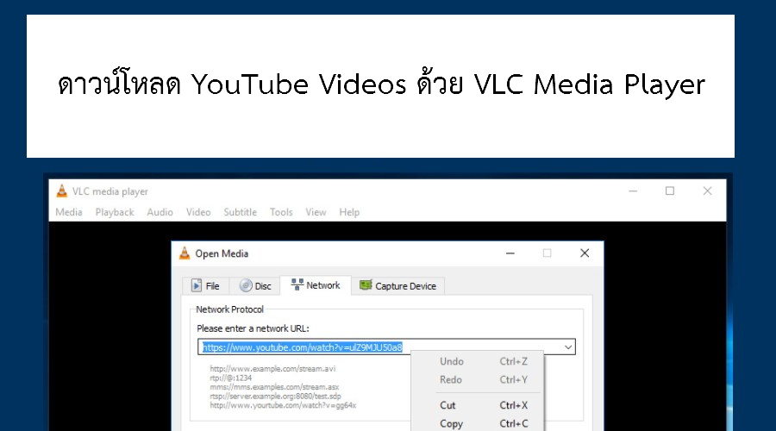Close the VLC media player window
This screenshot has width=776, height=431.
pos(707,191)
